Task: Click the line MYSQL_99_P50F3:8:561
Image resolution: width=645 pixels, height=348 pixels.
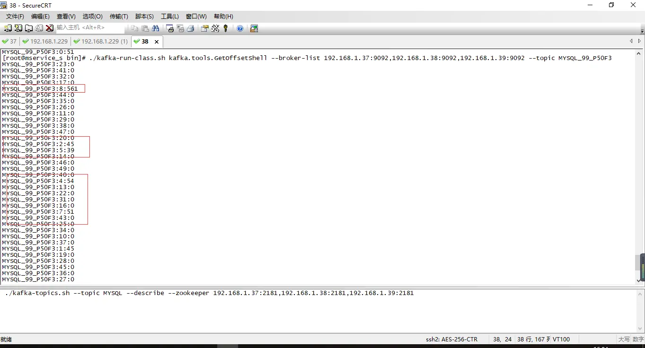Action: tap(40, 89)
